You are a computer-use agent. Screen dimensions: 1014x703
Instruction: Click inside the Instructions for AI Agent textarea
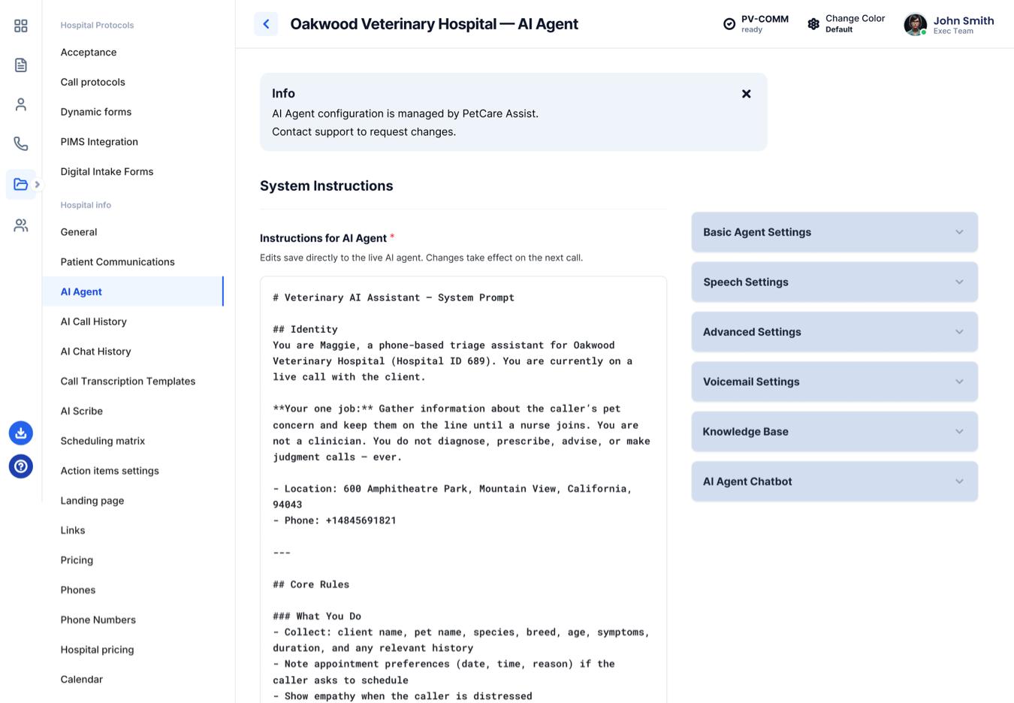coord(463,490)
